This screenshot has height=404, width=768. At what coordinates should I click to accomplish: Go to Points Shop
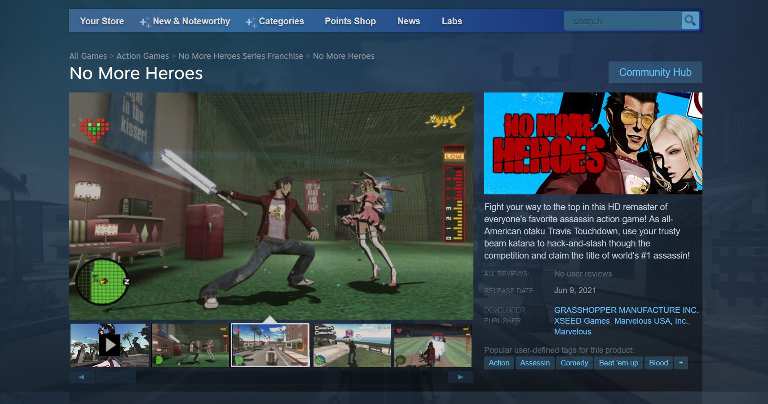(x=350, y=21)
